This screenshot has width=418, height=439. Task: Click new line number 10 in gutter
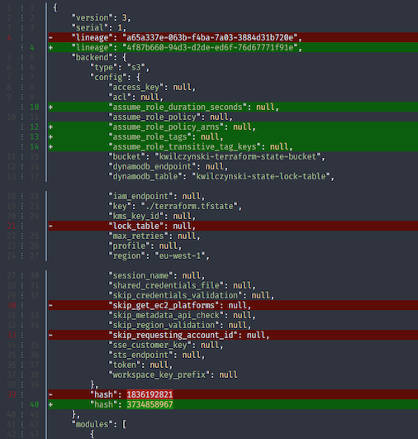click(35, 107)
